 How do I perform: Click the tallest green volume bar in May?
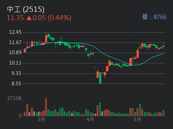(x=140, y=110)
